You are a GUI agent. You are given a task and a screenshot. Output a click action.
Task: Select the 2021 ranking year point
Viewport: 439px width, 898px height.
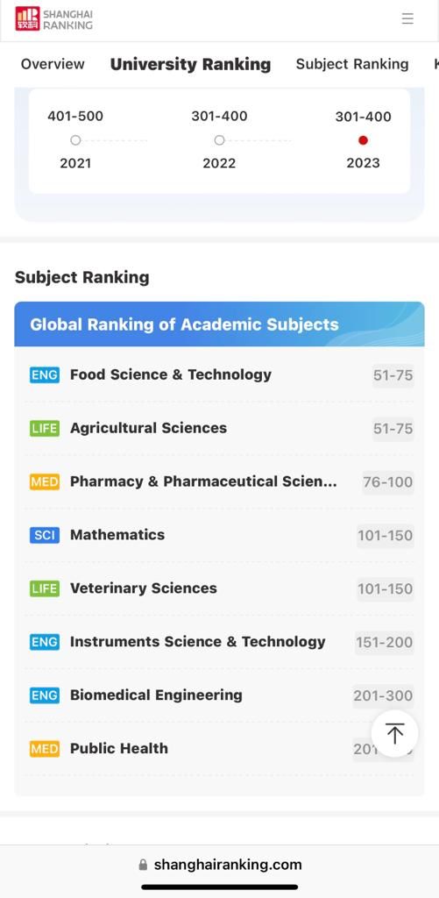pyautogui.click(x=75, y=140)
